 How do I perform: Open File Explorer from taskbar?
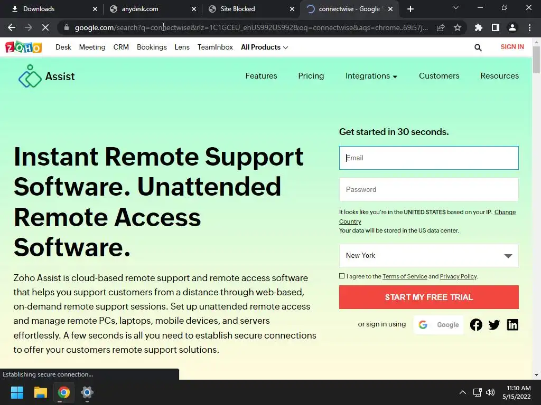click(40, 392)
